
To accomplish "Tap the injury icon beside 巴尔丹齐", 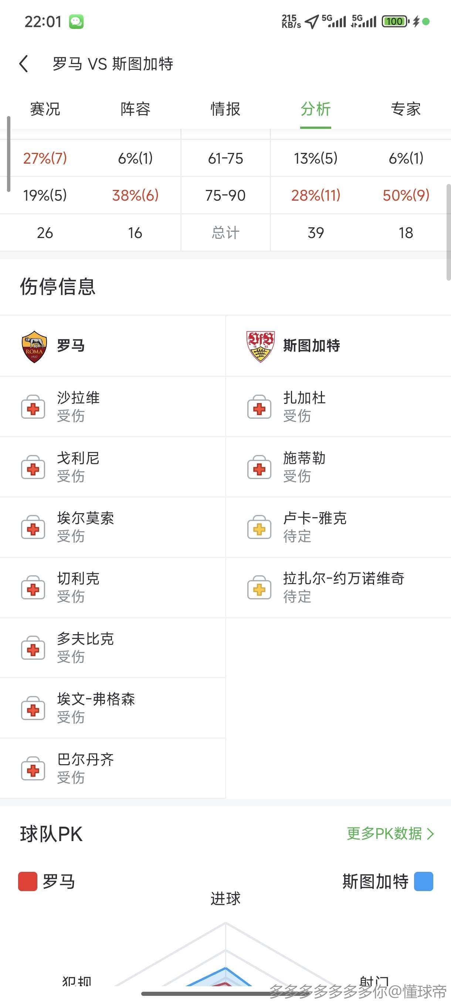I will [33, 769].
